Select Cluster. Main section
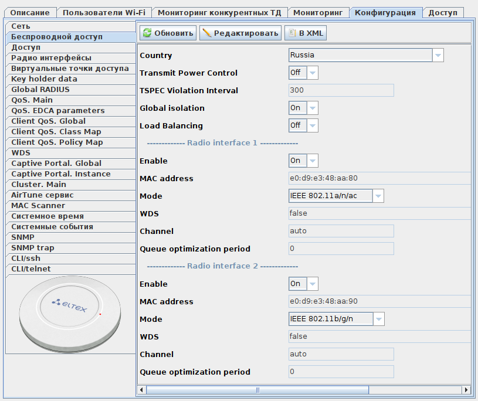 pos(71,184)
